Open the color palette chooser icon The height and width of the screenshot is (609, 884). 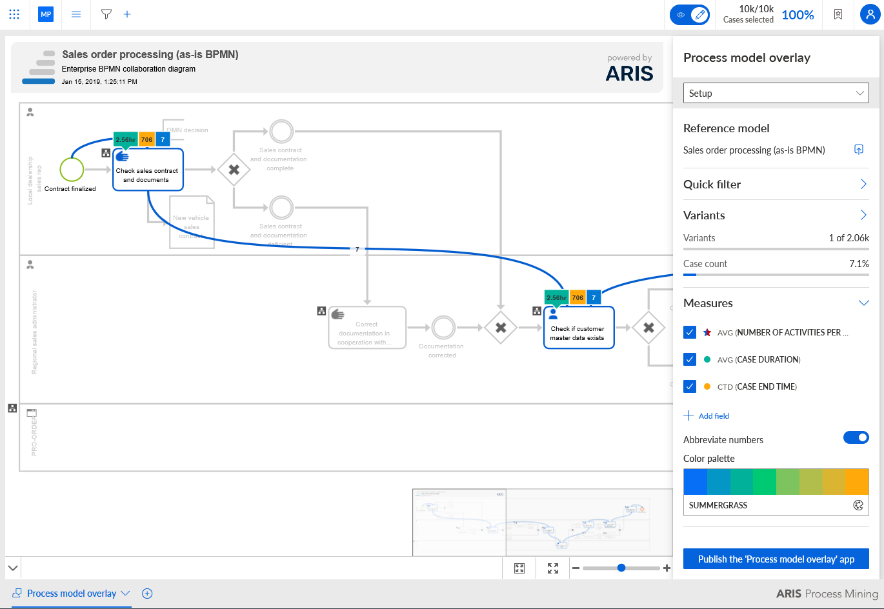[858, 505]
